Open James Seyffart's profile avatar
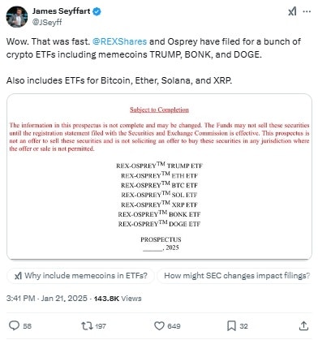 tap(17, 17)
